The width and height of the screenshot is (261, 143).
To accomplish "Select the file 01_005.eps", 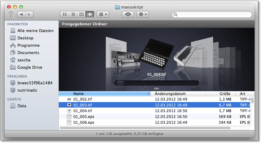I will (x=84, y=116).
